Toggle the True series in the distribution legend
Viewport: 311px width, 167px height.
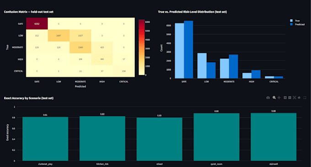click(x=295, y=21)
